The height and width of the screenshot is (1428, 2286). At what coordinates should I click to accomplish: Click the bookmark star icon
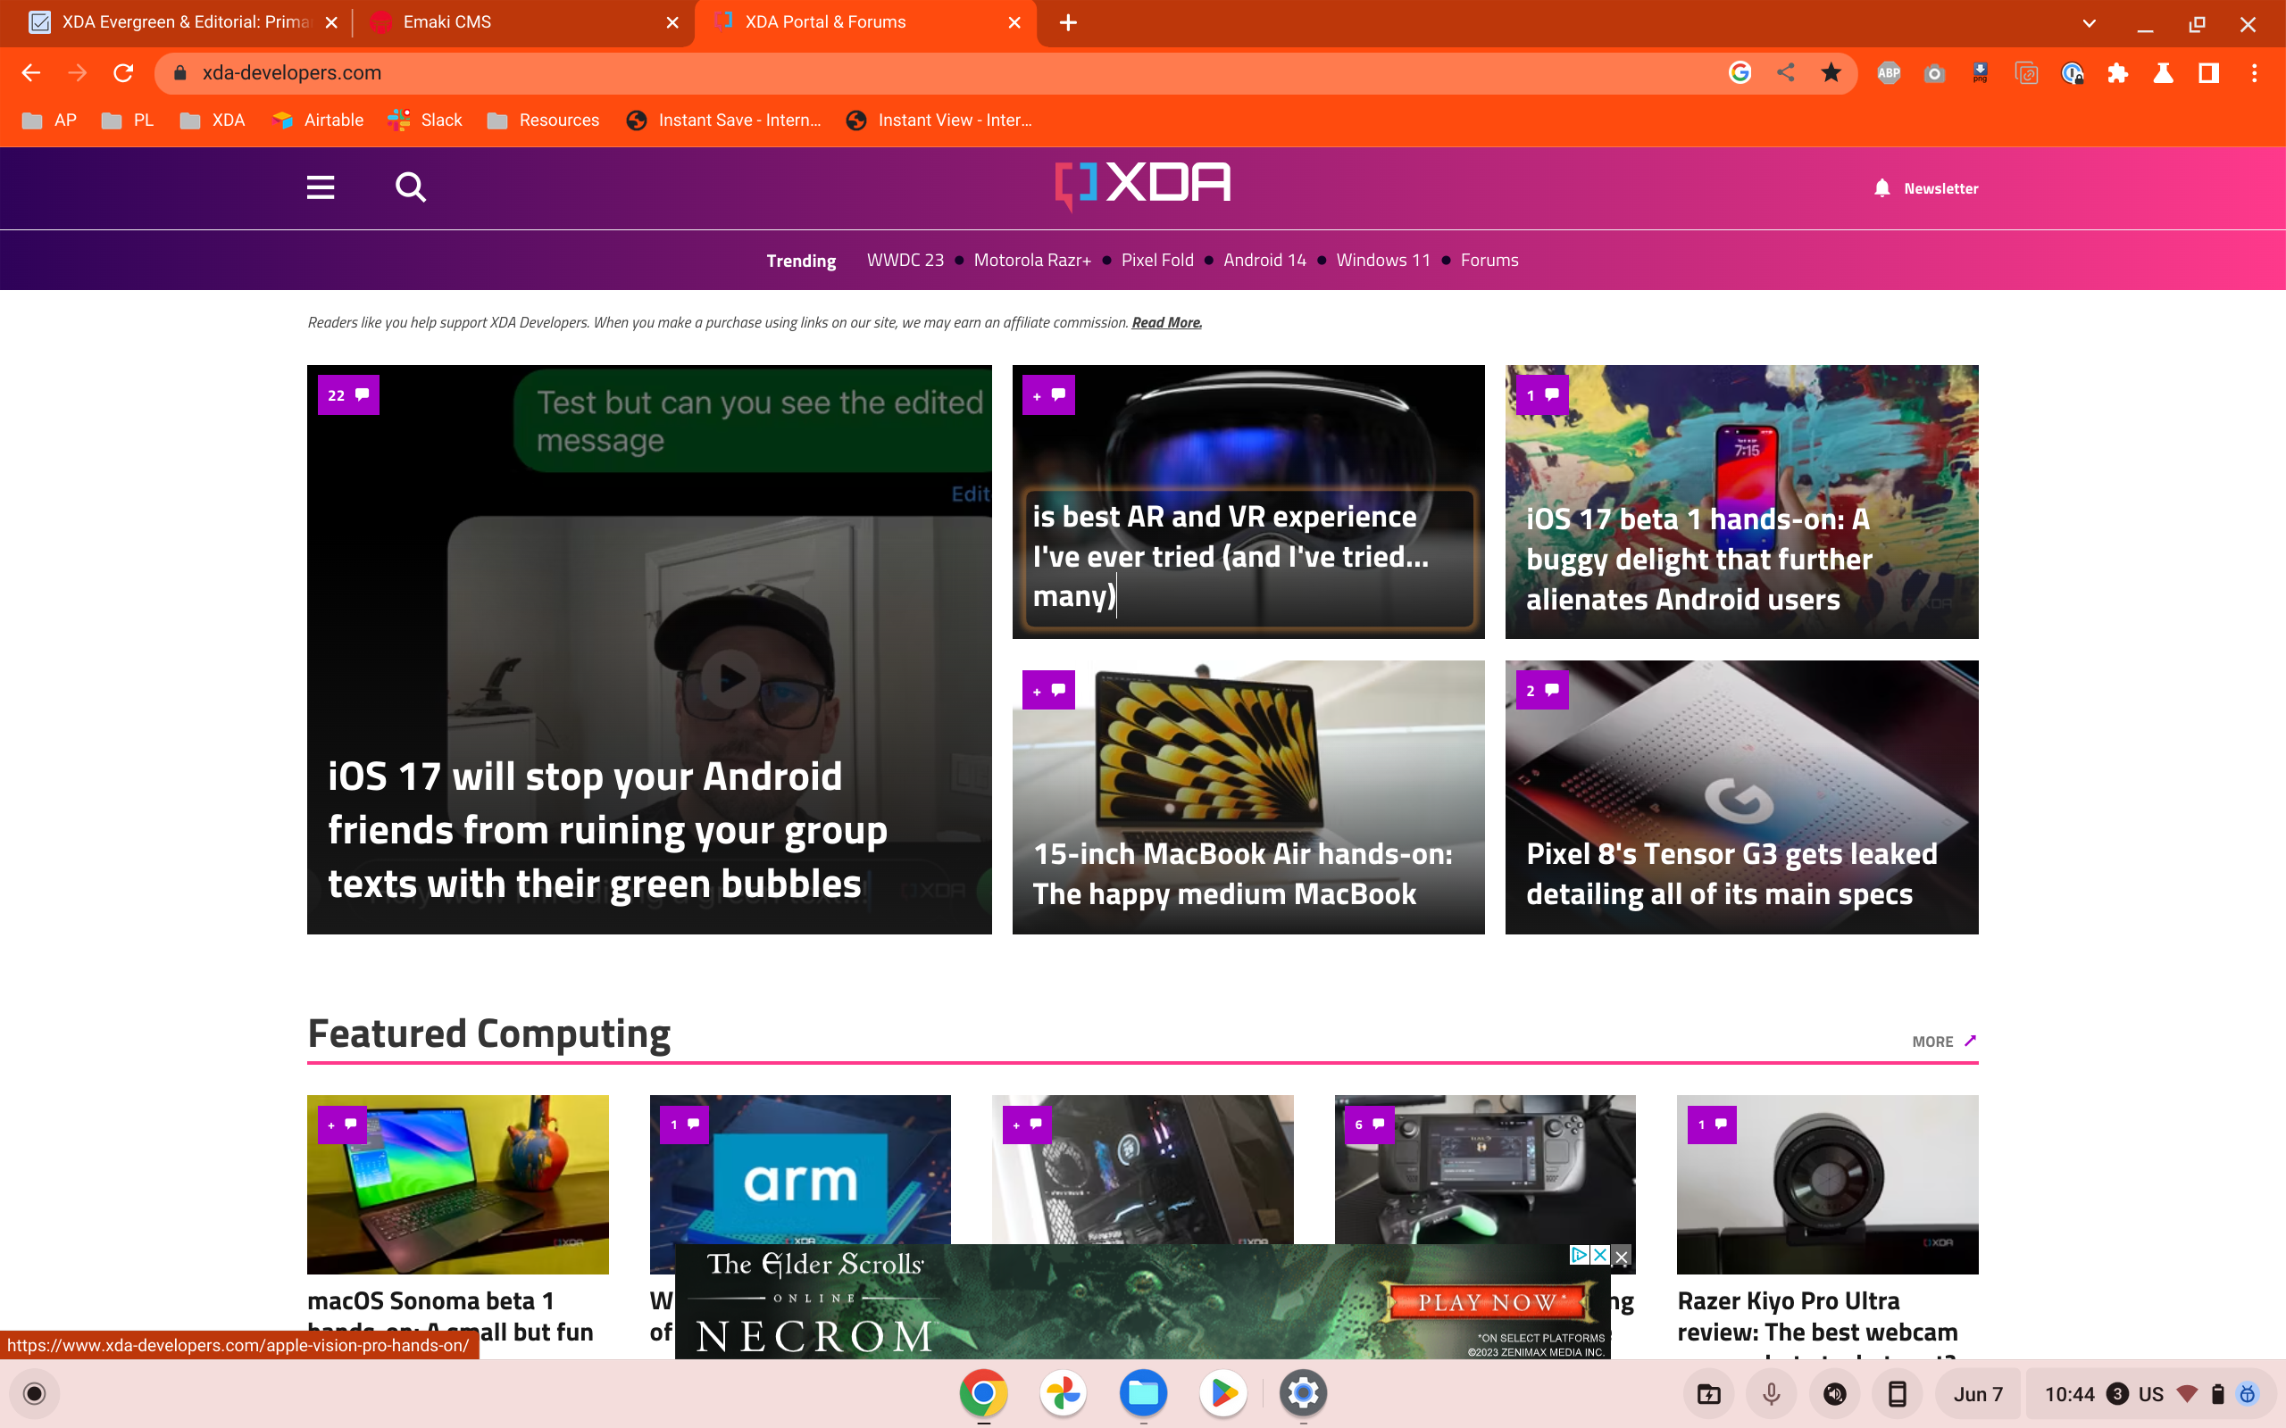(1831, 72)
